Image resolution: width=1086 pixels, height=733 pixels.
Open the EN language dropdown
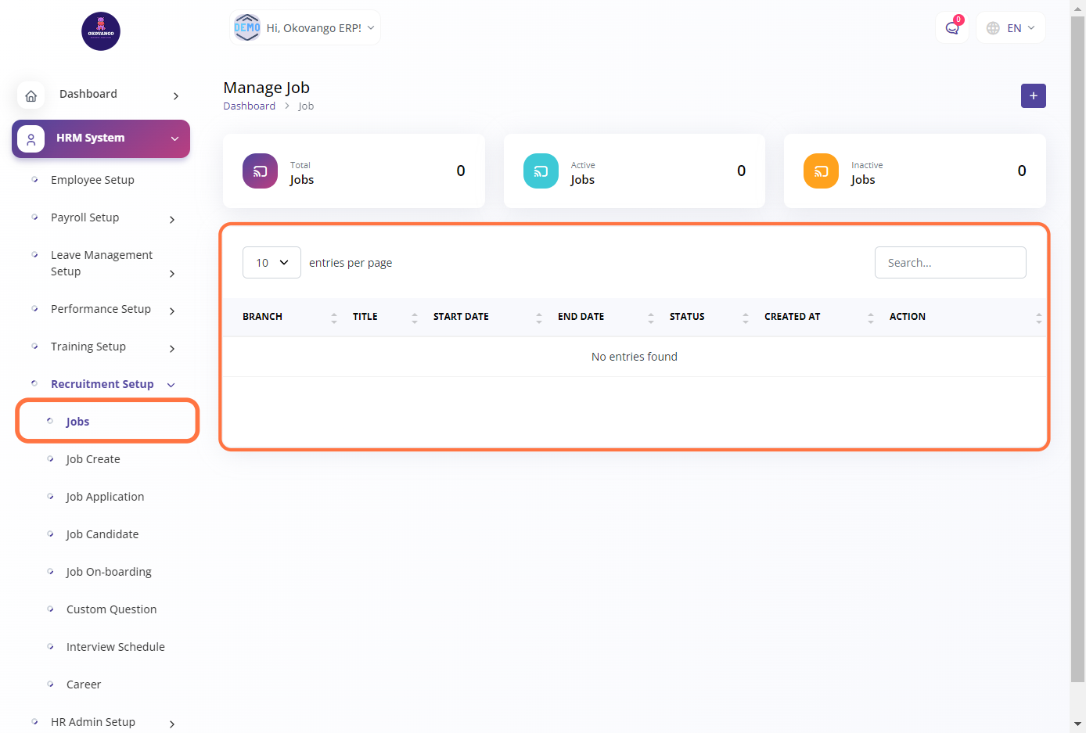(x=1011, y=28)
